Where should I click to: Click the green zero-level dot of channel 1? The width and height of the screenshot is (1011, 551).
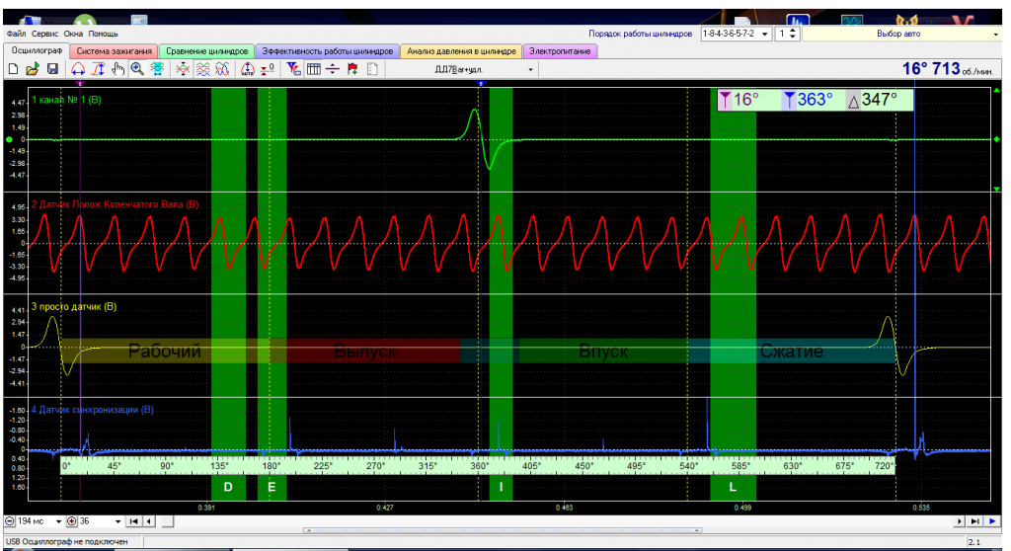tap(9, 139)
